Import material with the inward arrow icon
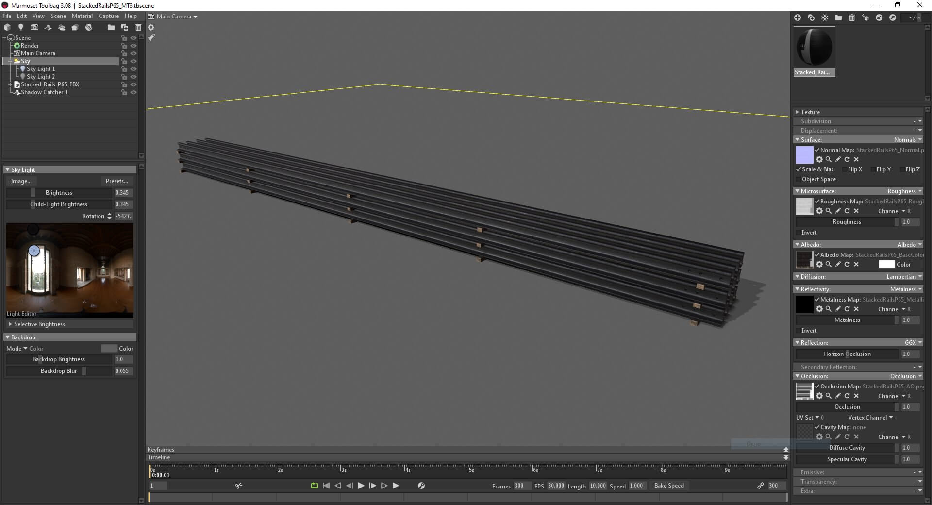This screenshot has height=505, width=932. click(879, 17)
